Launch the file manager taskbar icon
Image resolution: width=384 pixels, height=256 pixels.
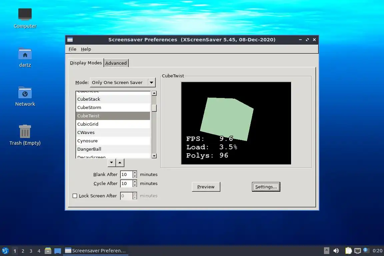coord(48,251)
